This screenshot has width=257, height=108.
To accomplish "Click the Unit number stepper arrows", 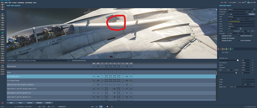I will 229,19.
